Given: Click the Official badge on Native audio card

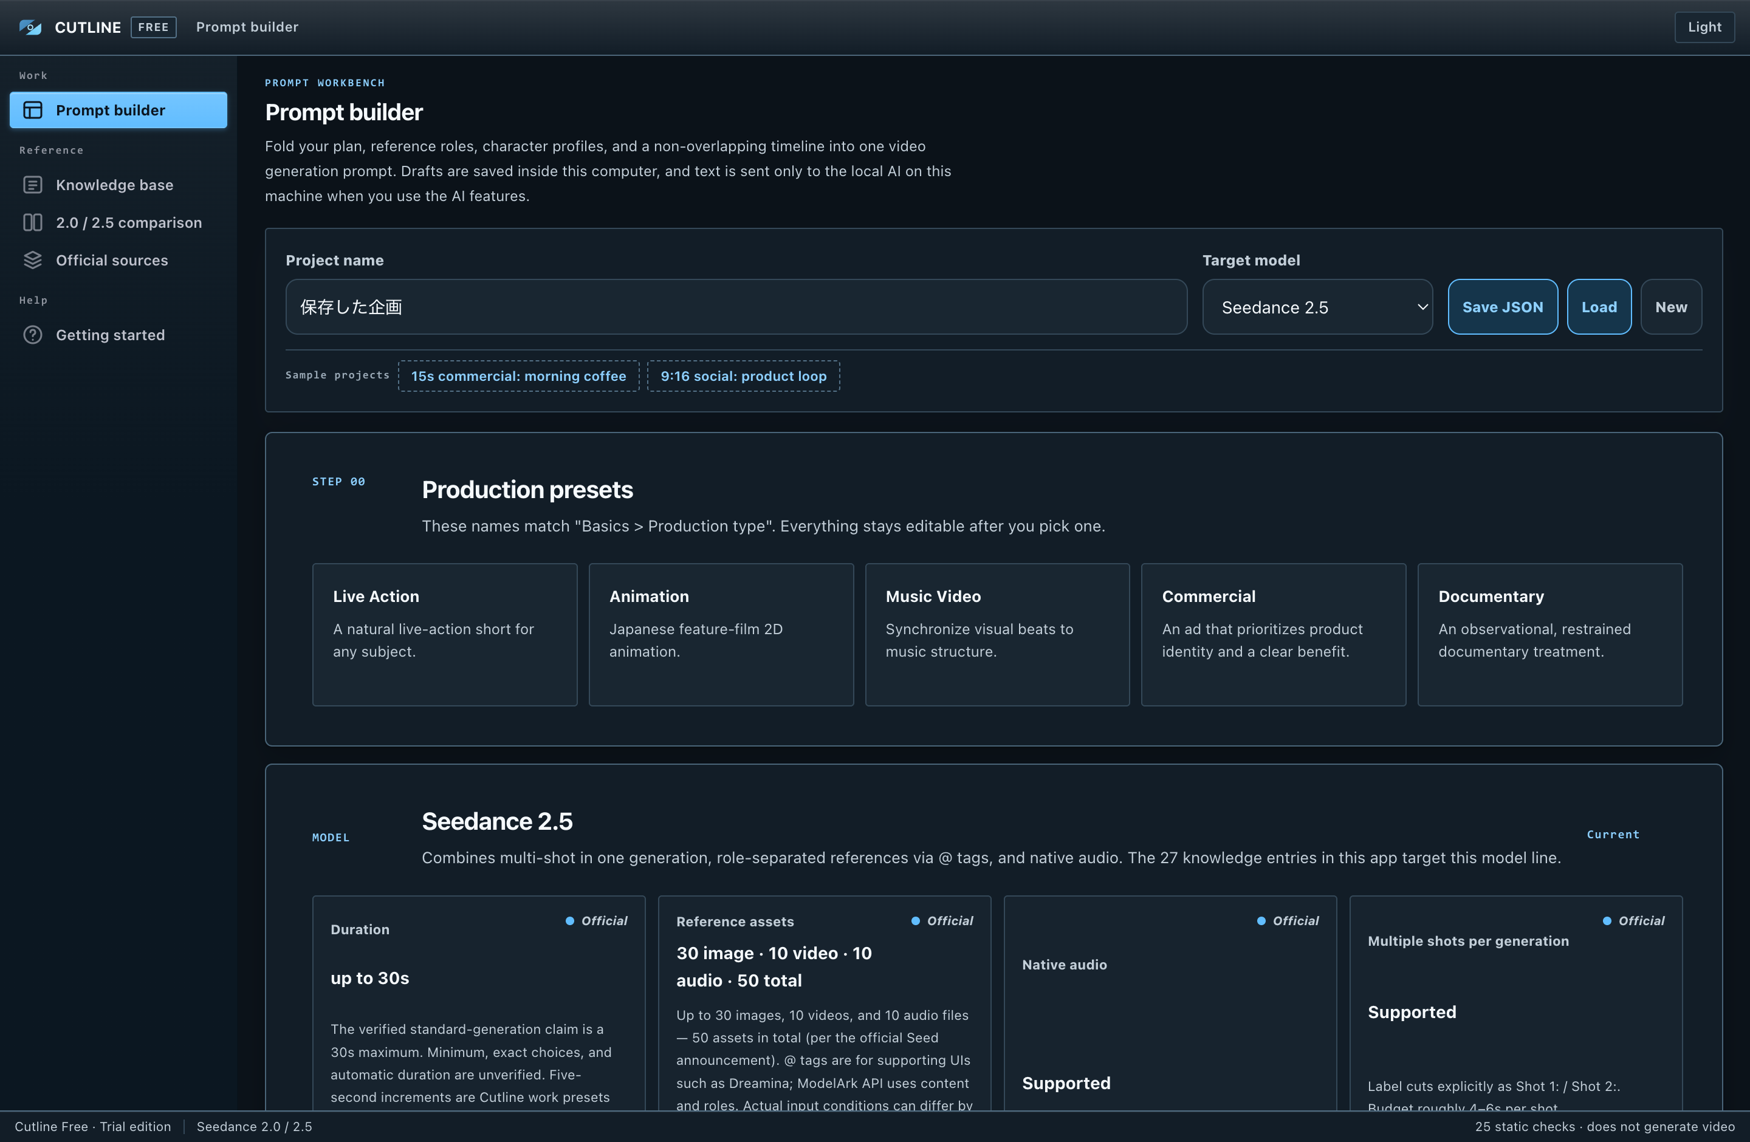Looking at the screenshot, I should click(1288, 921).
